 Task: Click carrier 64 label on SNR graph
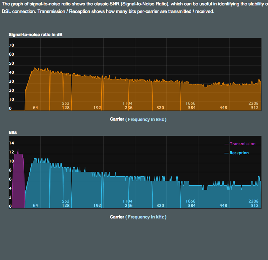point(35,108)
